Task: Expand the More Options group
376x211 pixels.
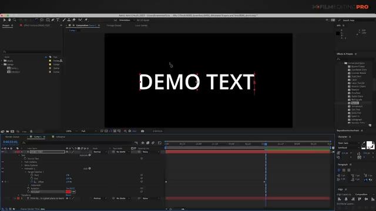Action: click(x=22, y=165)
